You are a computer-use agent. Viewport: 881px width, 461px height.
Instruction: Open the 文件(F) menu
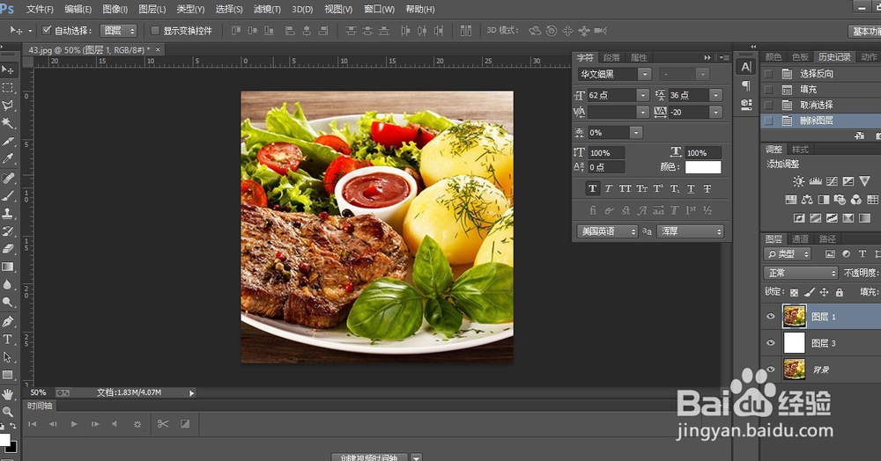tap(40, 9)
